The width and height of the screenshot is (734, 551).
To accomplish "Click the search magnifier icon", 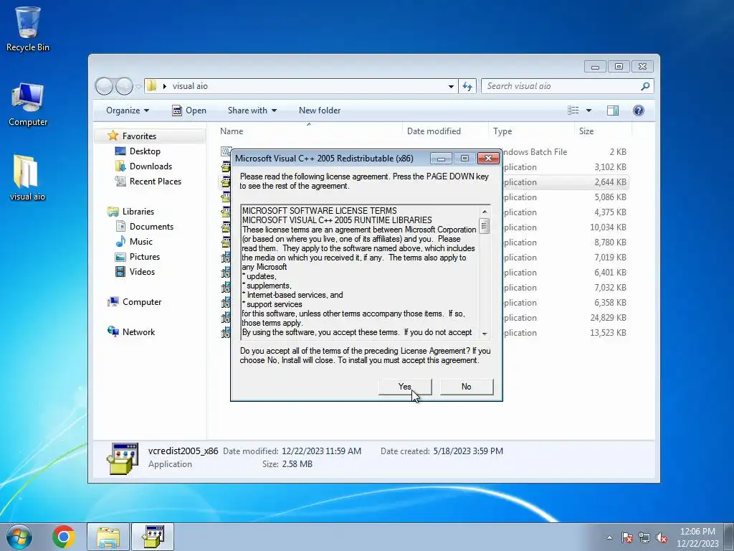I will tap(645, 86).
